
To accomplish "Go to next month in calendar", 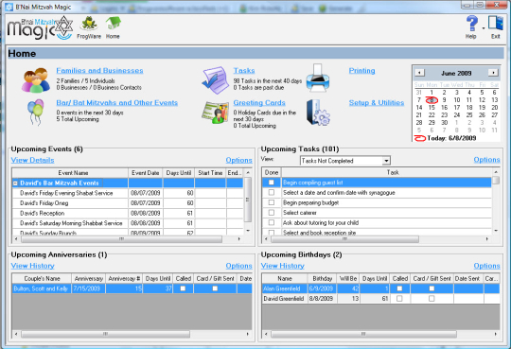I will [x=493, y=73].
